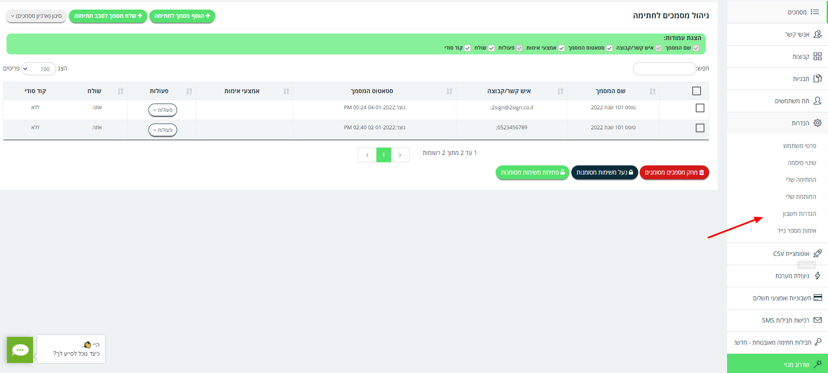The height and width of the screenshot is (373, 828).
Task: Click the settings gear icon
Action: [817, 123]
